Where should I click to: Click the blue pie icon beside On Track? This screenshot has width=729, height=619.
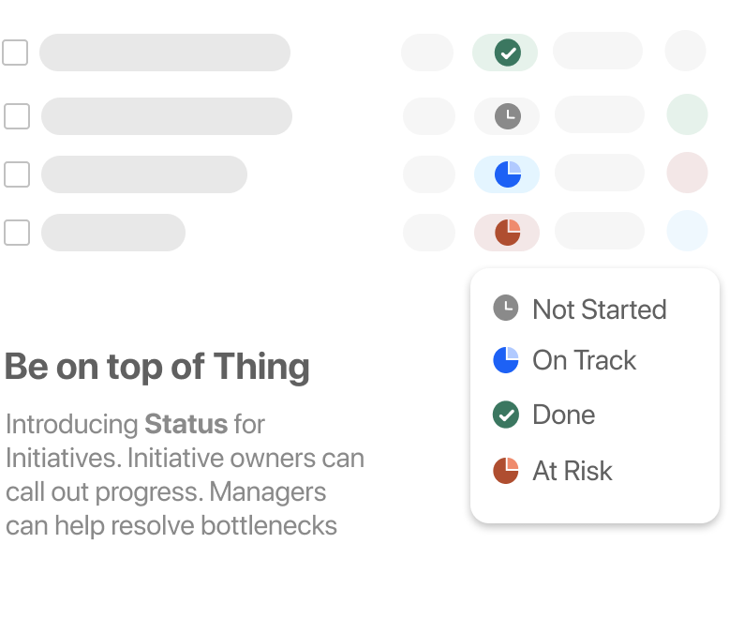pyautogui.click(x=506, y=360)
